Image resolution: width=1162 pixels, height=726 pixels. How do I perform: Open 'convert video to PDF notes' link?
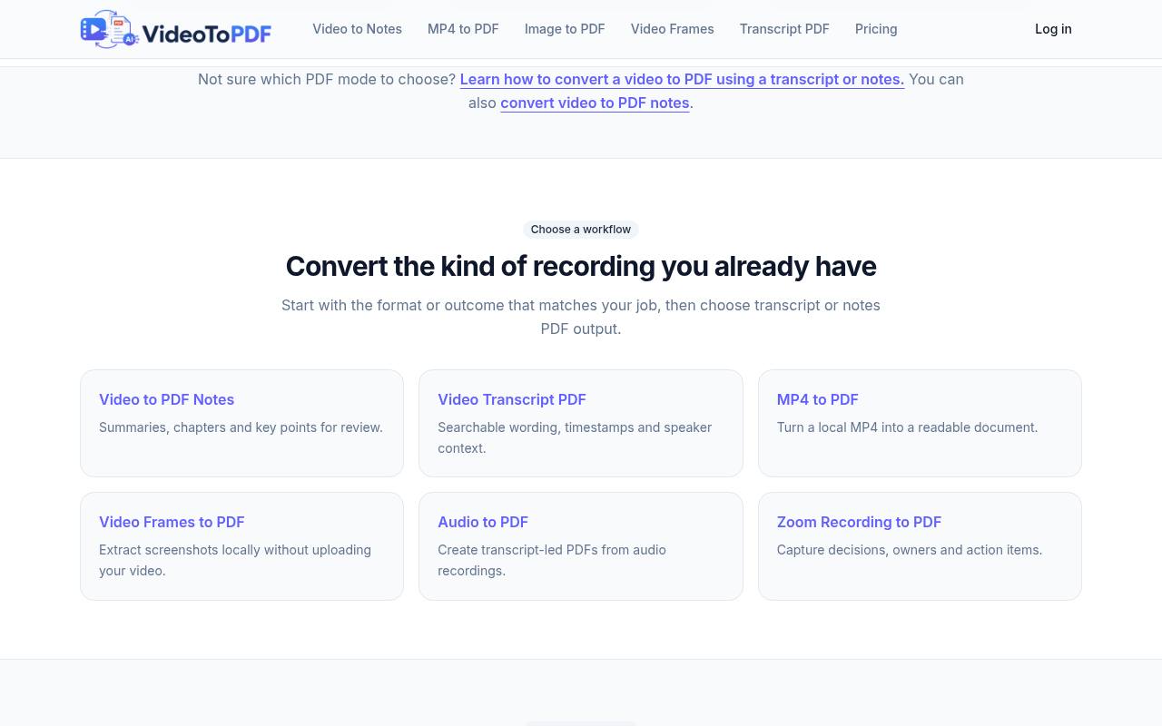coord(595,103)
